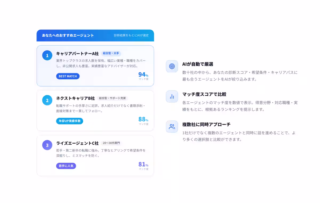Click the 81% match score
Image resolution: width=320 pixels, height=203 pixels.
coord(143,164)
